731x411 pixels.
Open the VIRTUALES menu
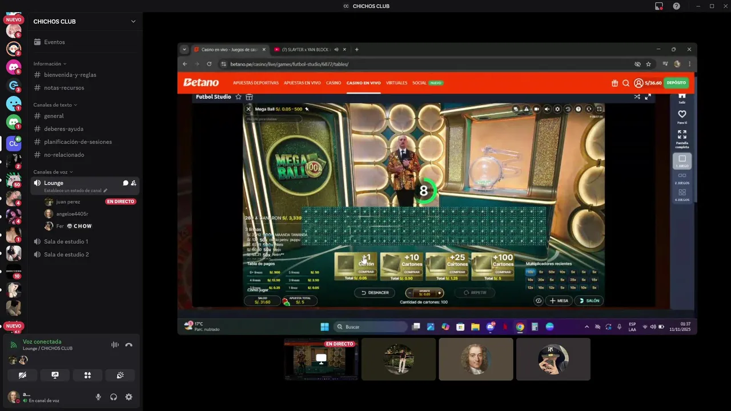397,83
